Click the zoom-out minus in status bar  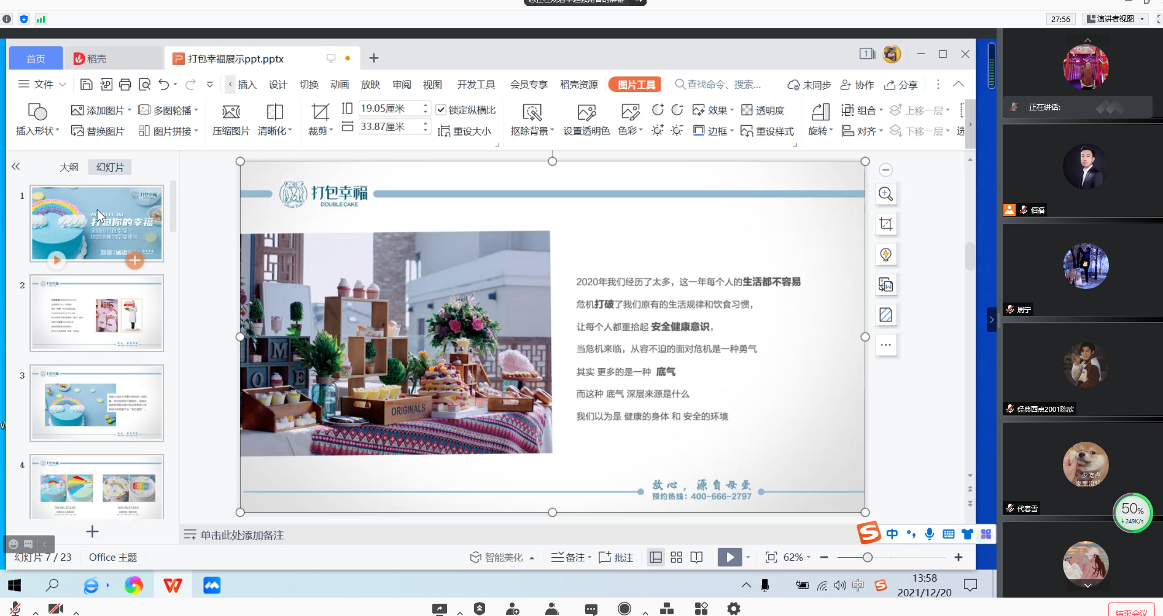tap(824, 557)
